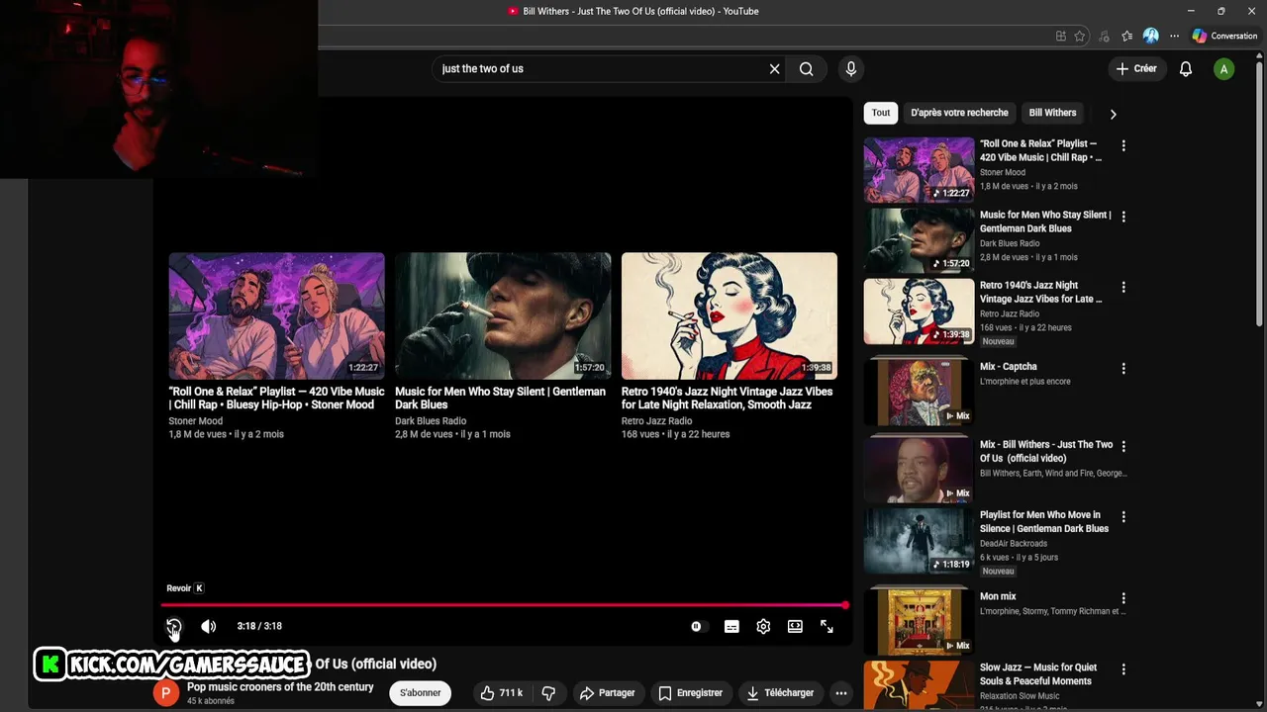Open sidebar 'Mix - Captcha' title
This screenshot has width=1267, height=712.
point(1009,367)
